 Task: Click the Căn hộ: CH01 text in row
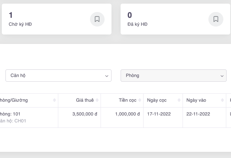[x=13, y=121]
